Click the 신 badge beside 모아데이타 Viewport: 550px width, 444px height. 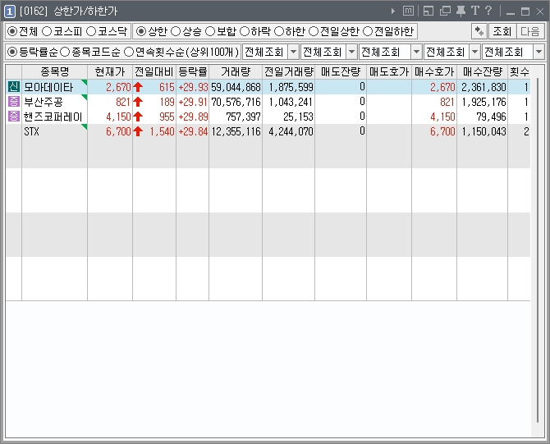point(14,87)
